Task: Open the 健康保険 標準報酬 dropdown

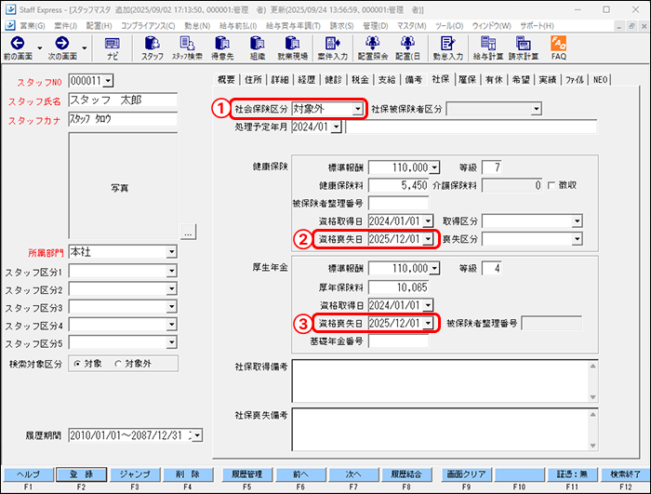Action: [x=434, y=167]
